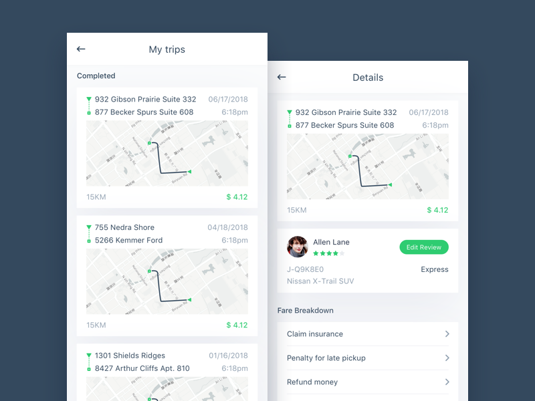
Task: Select Refund money entry
Action: (368, 382)
